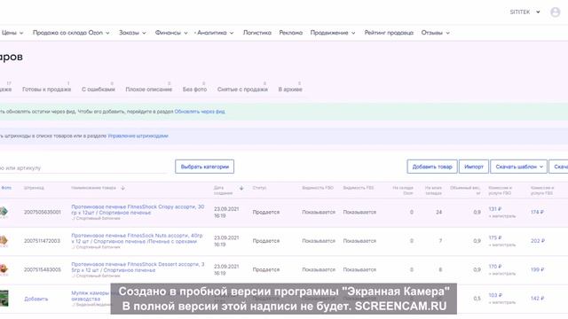Sort by Дата создания arrow icon
This screenshot has width=568, height=319.
(241, 188)
